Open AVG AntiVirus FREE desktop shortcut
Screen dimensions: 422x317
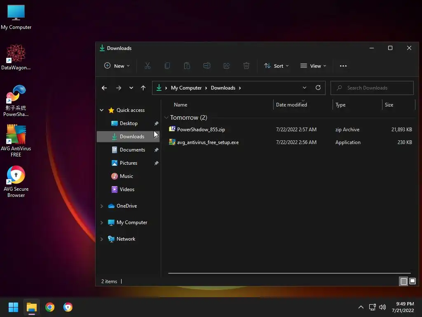click(x=16, y=141)
